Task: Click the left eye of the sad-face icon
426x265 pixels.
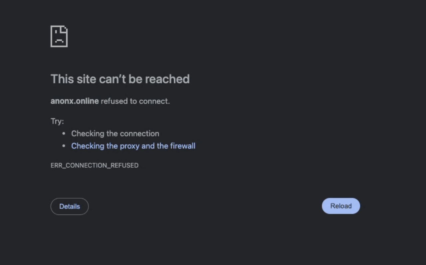Action: click(x=56, y=32)
